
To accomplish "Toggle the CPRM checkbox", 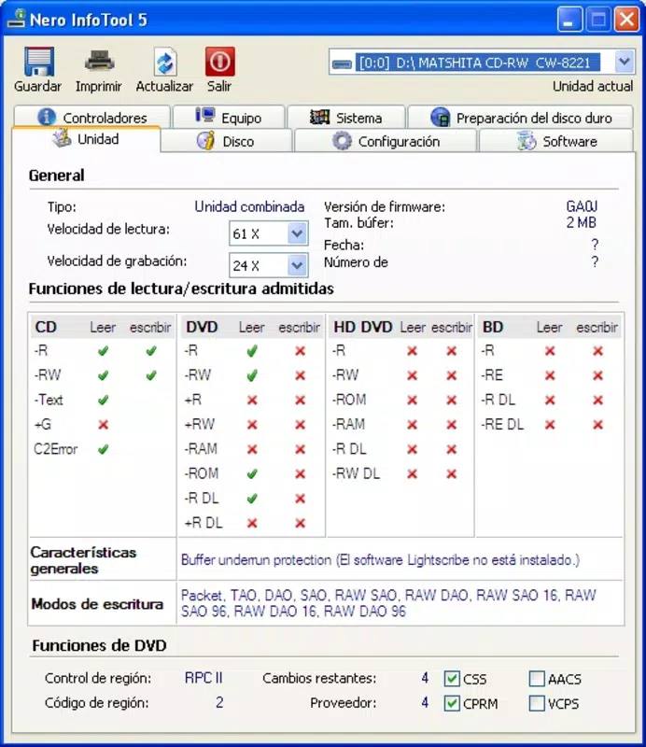I will [x=452, y=703].
